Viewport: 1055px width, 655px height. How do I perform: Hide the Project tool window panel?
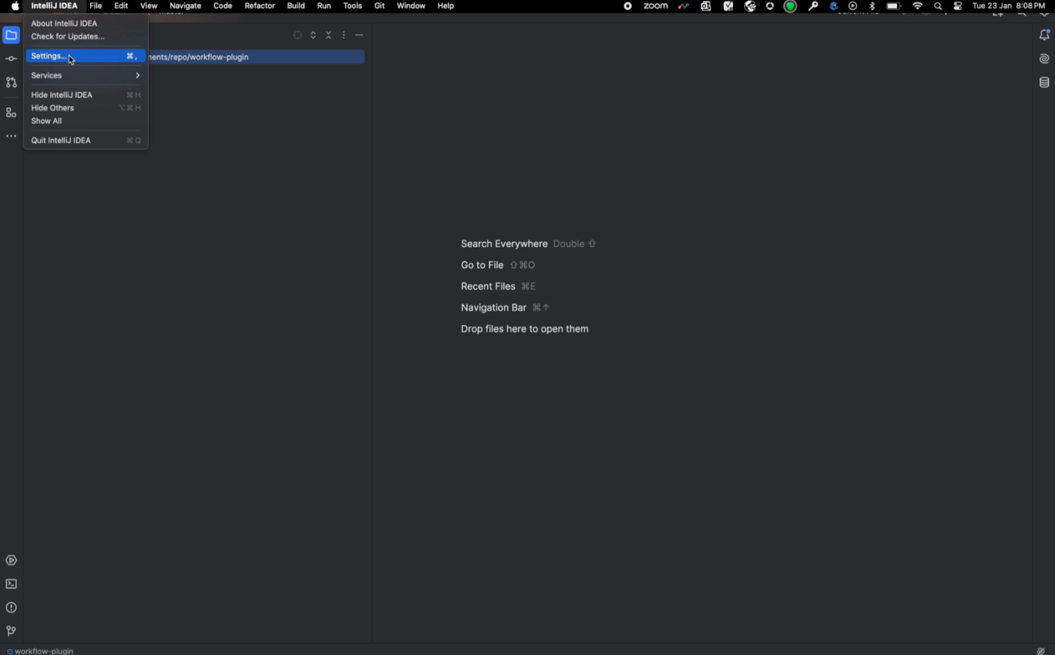coord(359,35)
